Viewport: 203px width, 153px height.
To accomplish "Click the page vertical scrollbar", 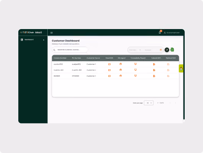I will point(184,78).
